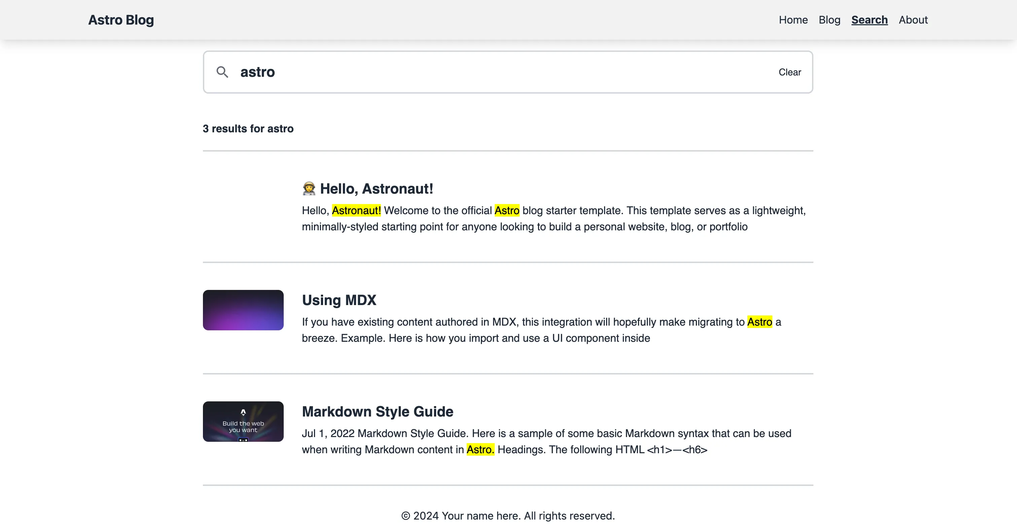
Task: Open the About page
Action: click(913, 20)
